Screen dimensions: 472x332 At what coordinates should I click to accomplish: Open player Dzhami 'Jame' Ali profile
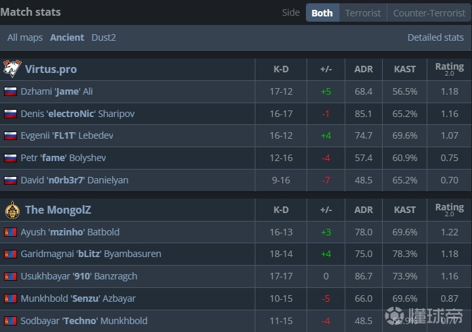pos(56,91)
